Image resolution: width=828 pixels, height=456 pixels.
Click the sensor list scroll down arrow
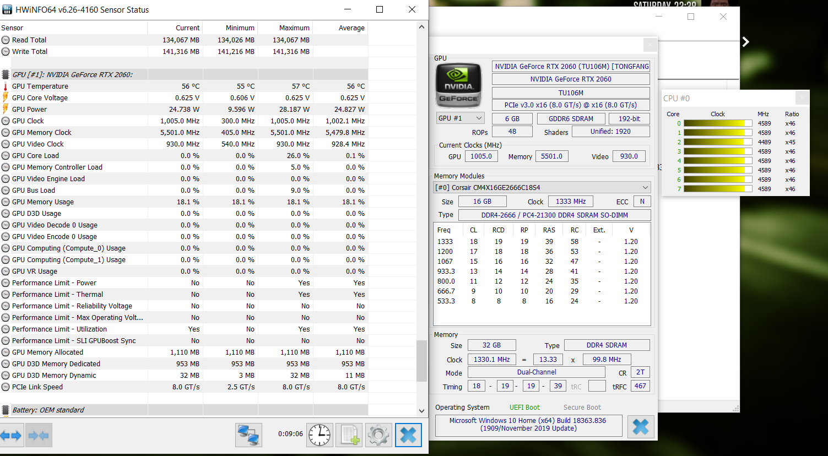coord(421,411)
